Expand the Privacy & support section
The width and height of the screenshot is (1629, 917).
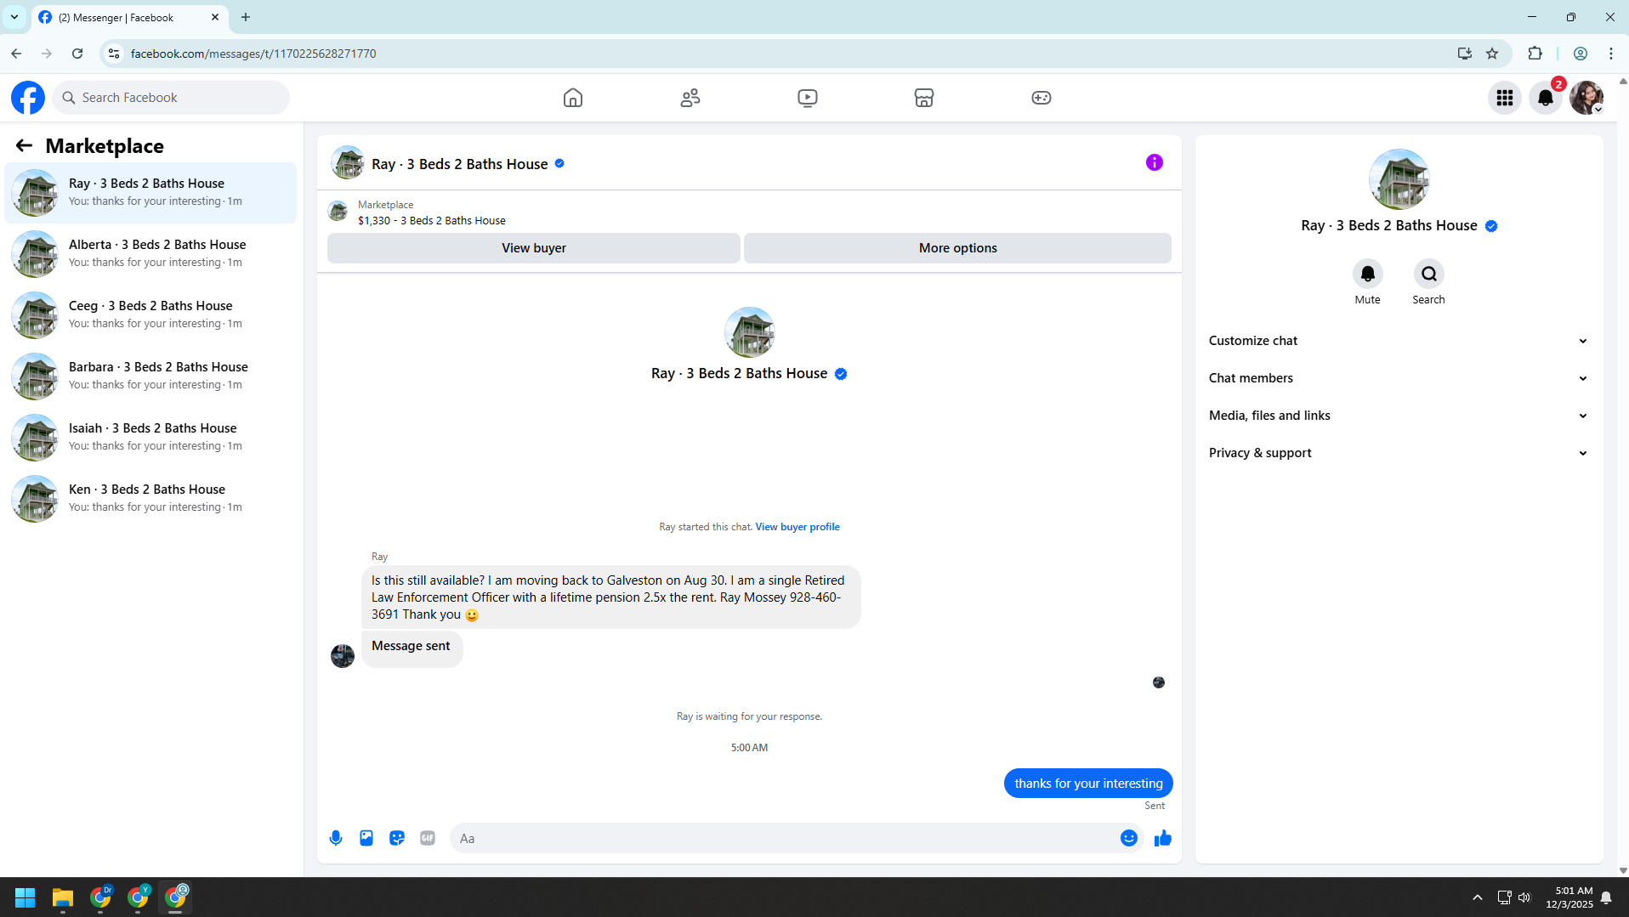[1399, 453]
